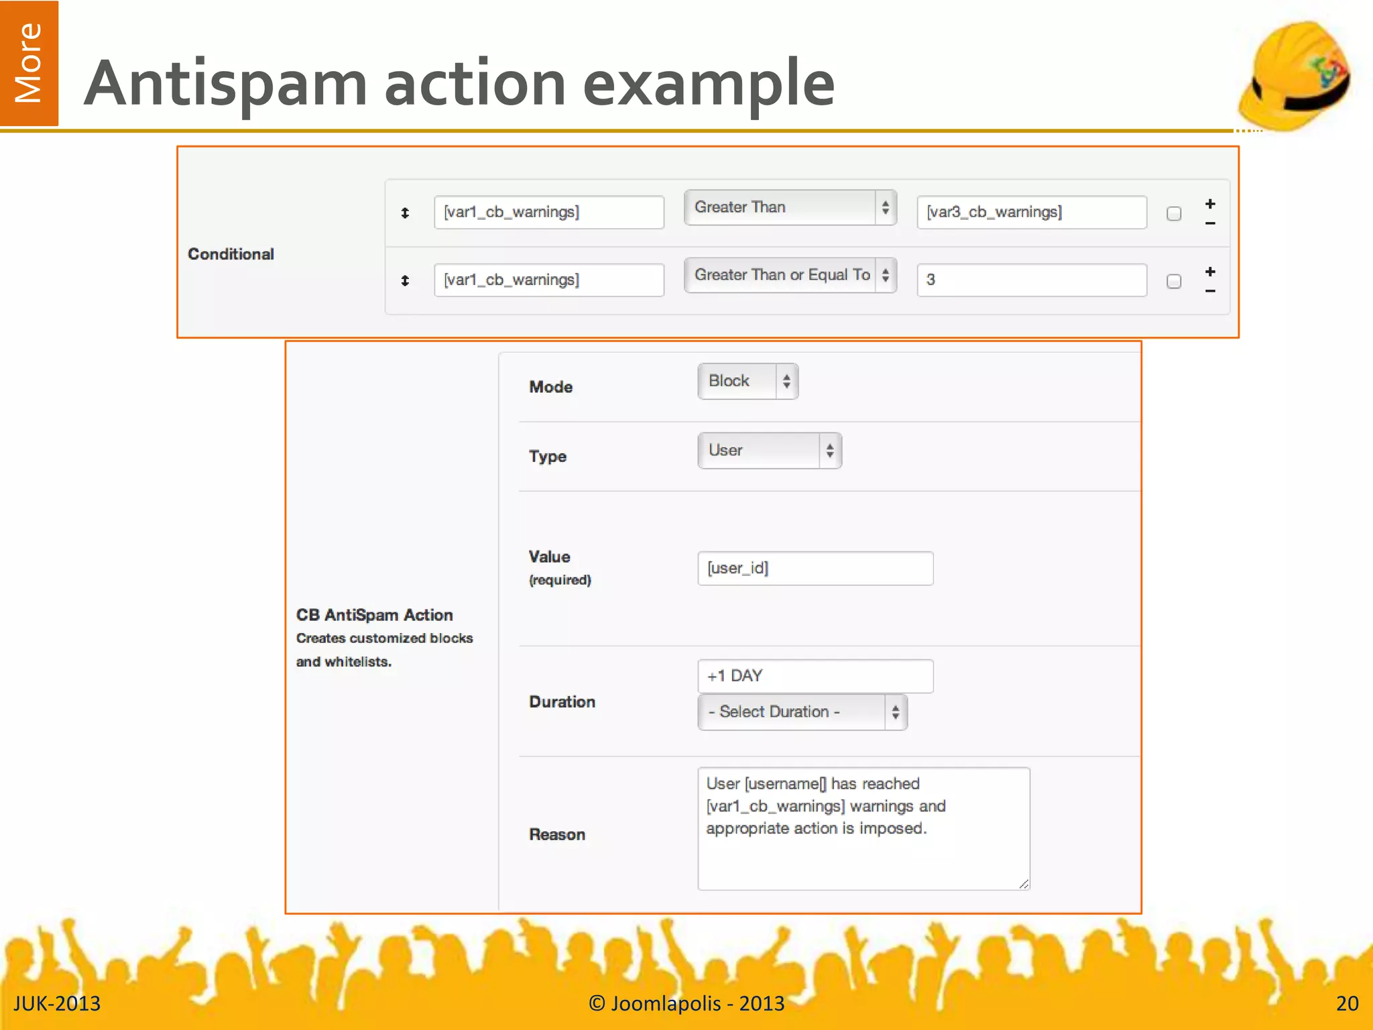Remove the first conditional row with its minus icon
1373x1030 pixels.
[1210, 223]
